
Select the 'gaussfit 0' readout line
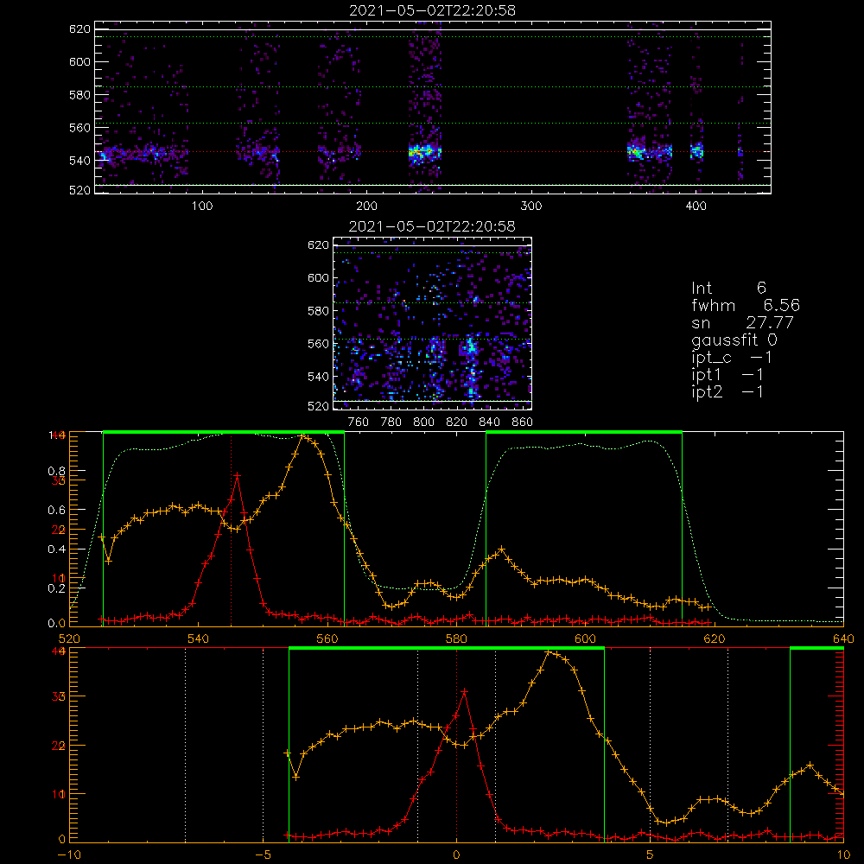pyautogui.click(x=734, y=340)
